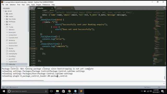Open the File menu

pyautogui.click(x=3, y=5)
